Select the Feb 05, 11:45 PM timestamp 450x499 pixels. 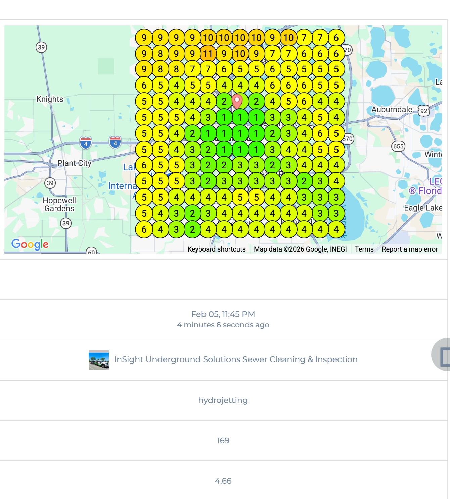coord(223,314)
